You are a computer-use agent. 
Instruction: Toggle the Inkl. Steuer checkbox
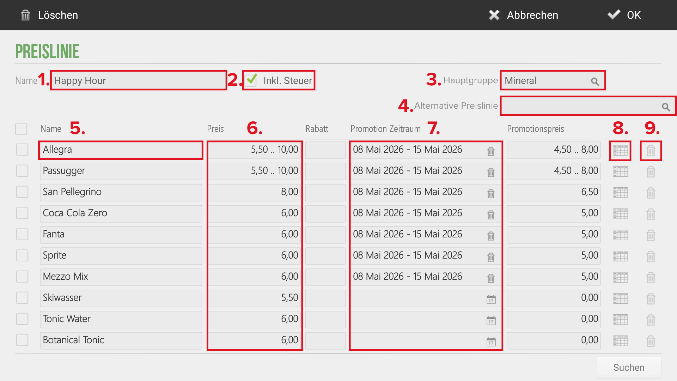[x=251, y=80]
